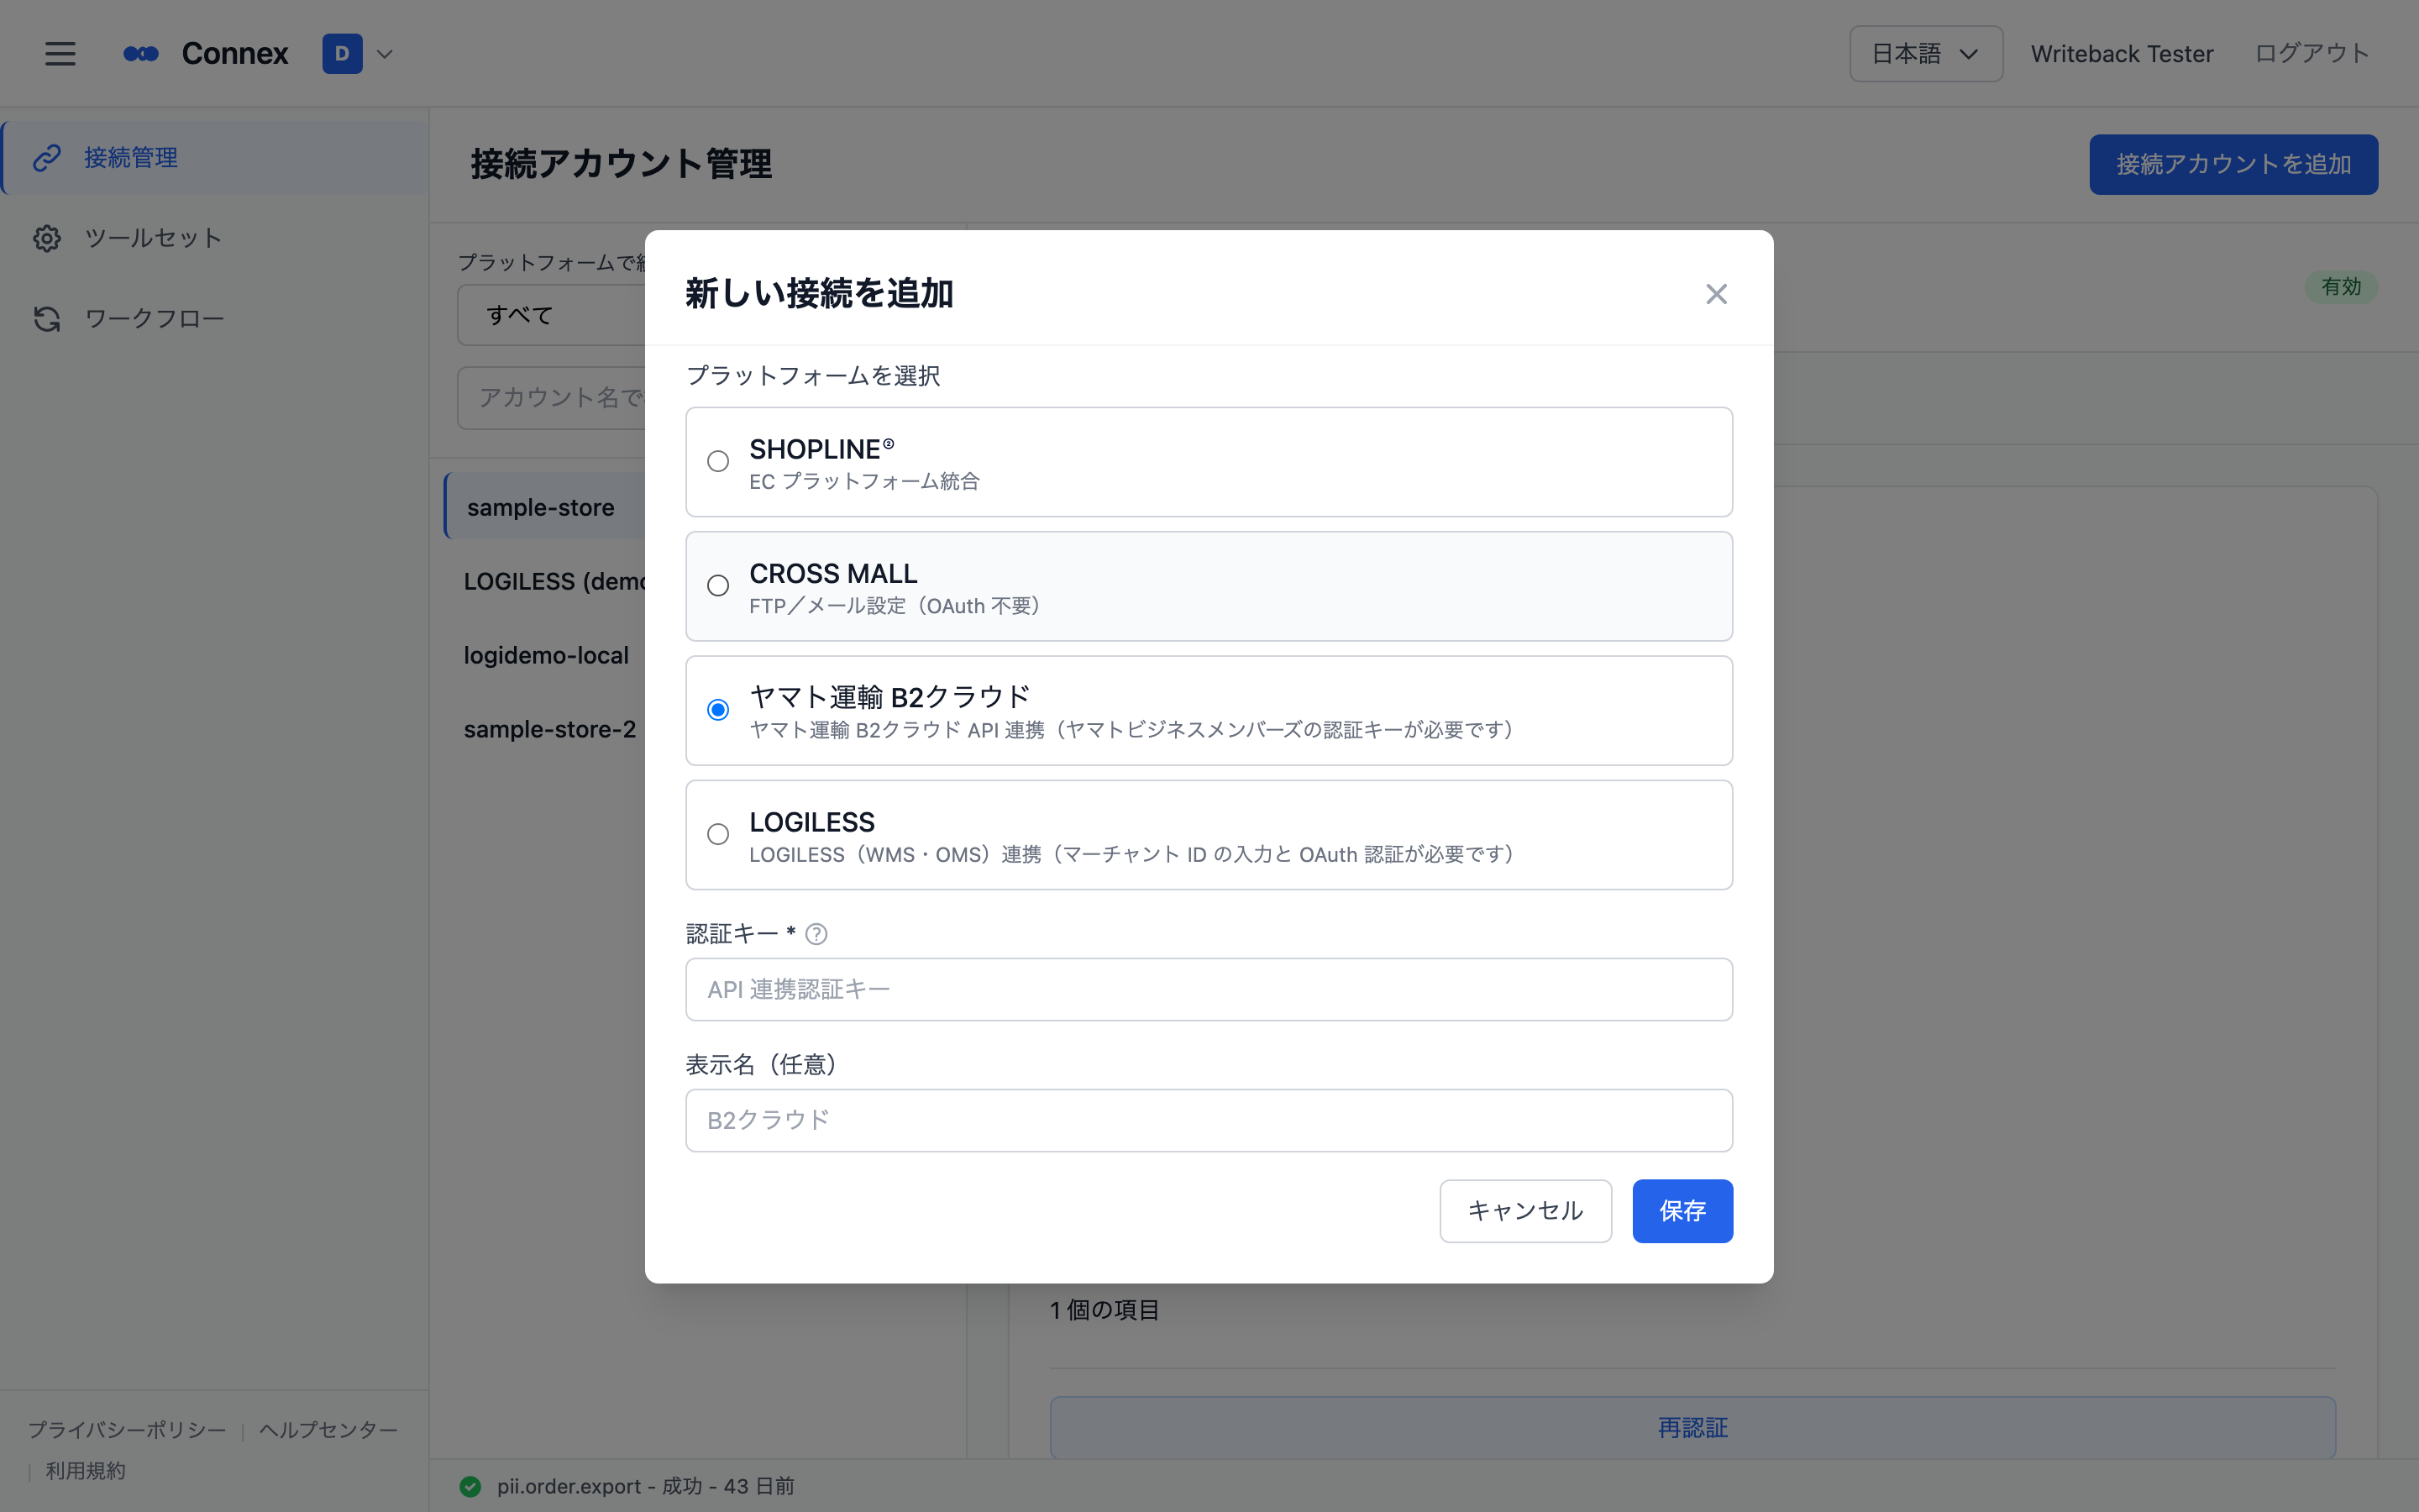Screen dimensions: 2419x1512
Task: Click ログアウト to log out
Action: pos(2311,54)
